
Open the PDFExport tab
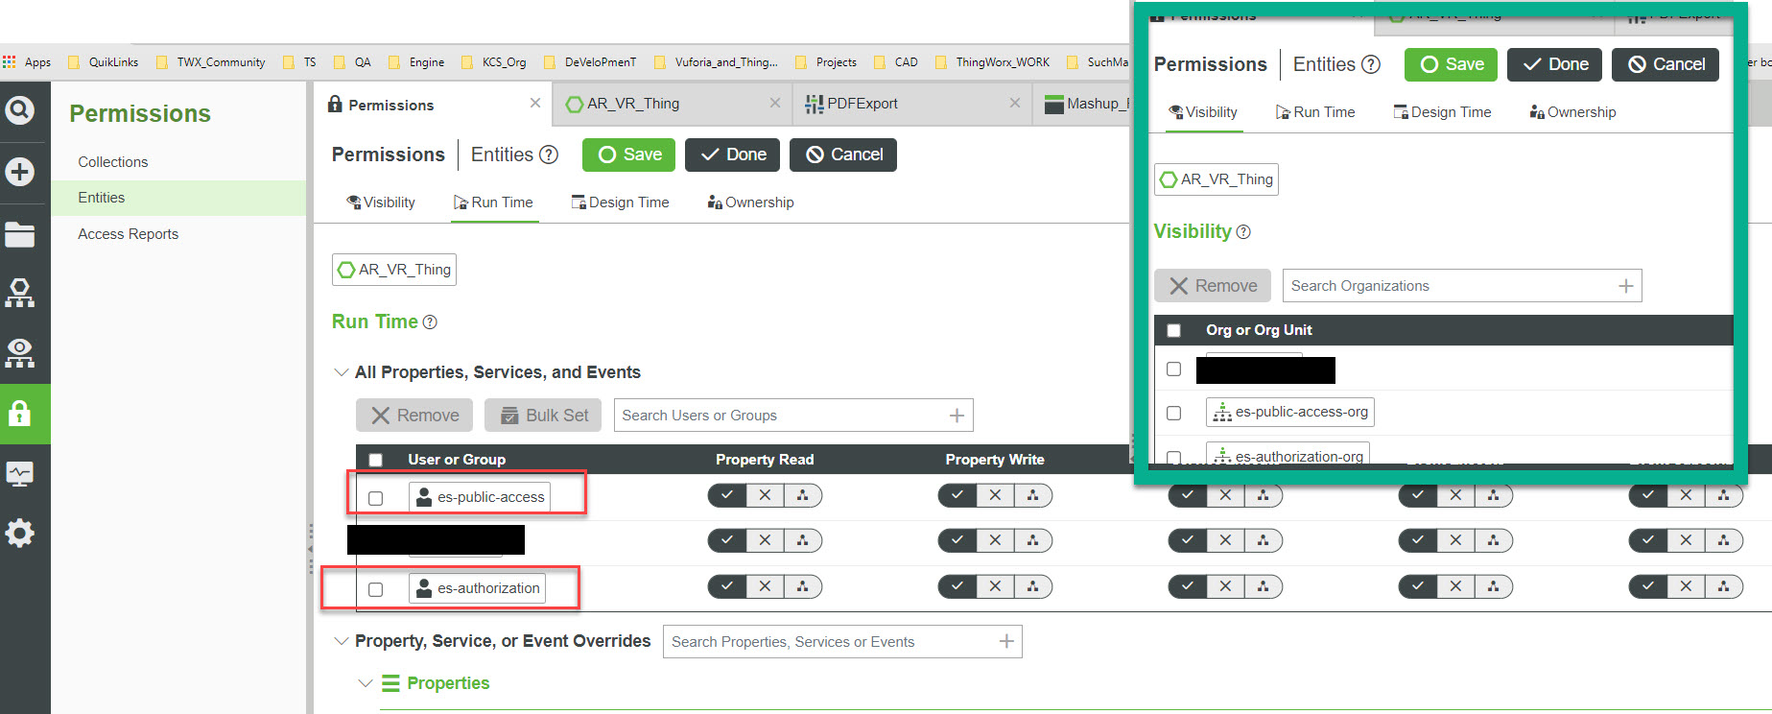[x=862, y=104]
